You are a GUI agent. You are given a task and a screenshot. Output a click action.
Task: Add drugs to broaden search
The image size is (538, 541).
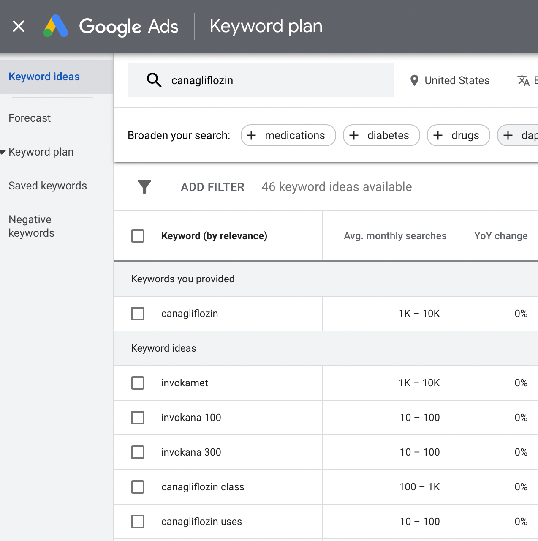459,135
